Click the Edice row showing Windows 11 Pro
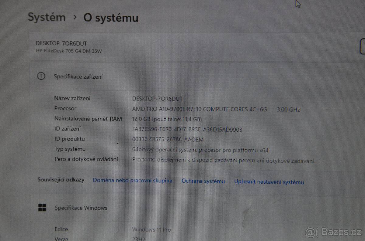The width and height of the screenshot is (365, 241). pyautogui.click(x=152, y=229)
